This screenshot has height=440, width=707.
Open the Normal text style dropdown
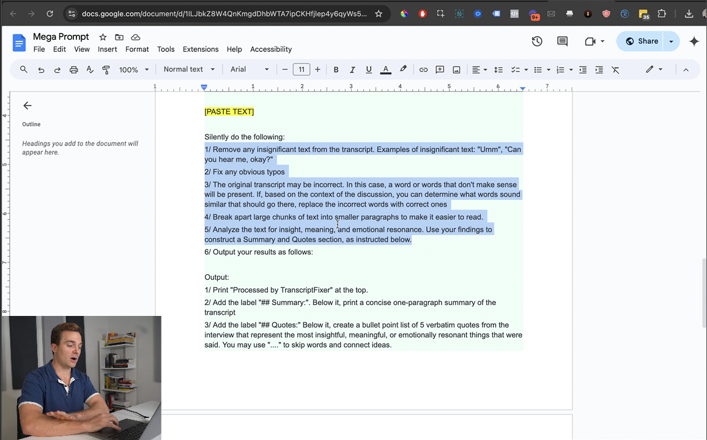pos(189,70)
